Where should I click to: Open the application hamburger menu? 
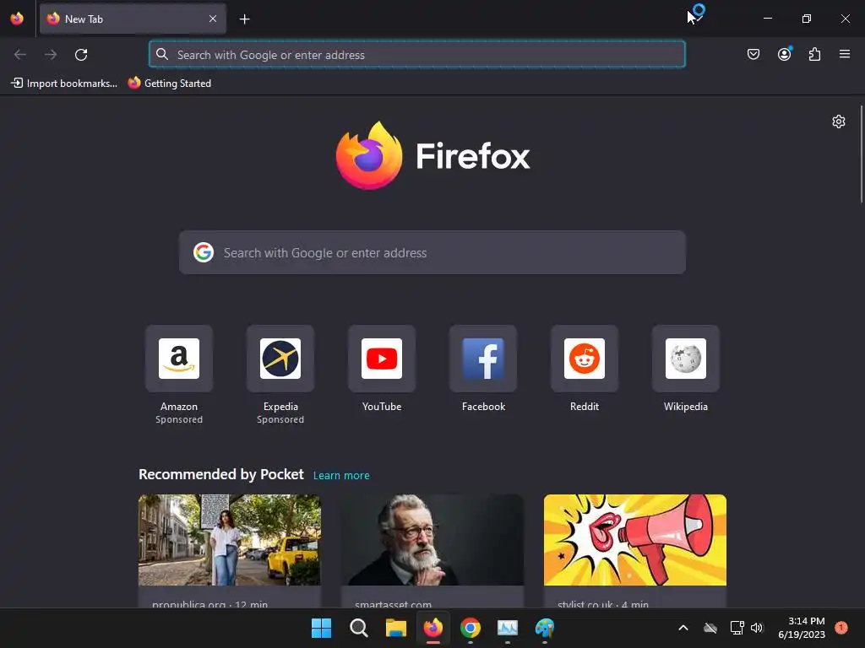coord(845,54)
